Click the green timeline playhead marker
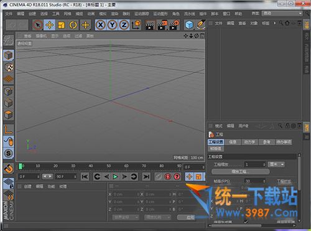This screenshot has height=231, width=311. point(21,166)
